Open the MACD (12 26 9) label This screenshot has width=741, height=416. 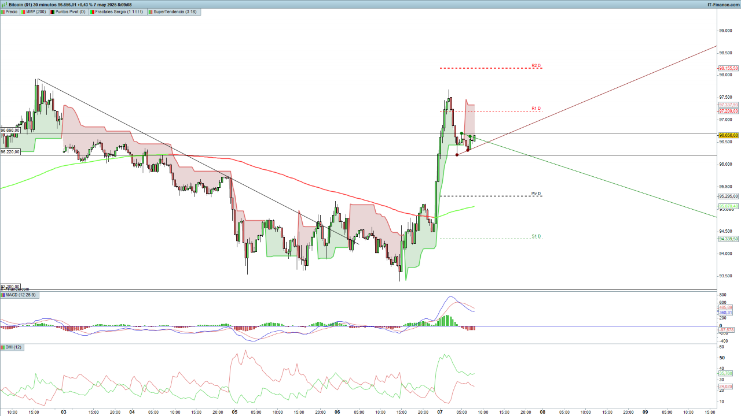pos(21,295)
